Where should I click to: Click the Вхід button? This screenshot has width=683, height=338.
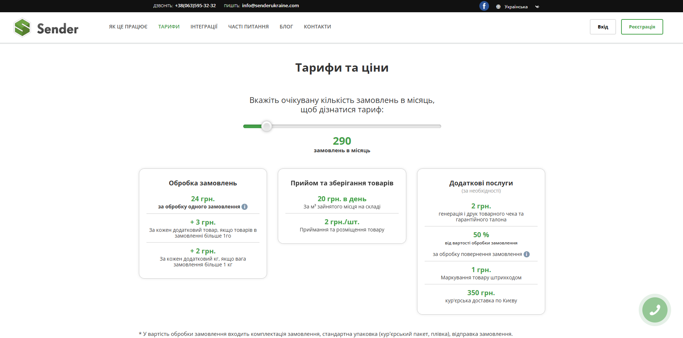click(x=603, y=27)
